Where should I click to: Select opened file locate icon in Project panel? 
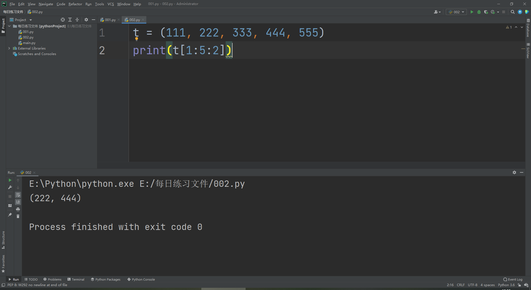(x=63, y=20)
